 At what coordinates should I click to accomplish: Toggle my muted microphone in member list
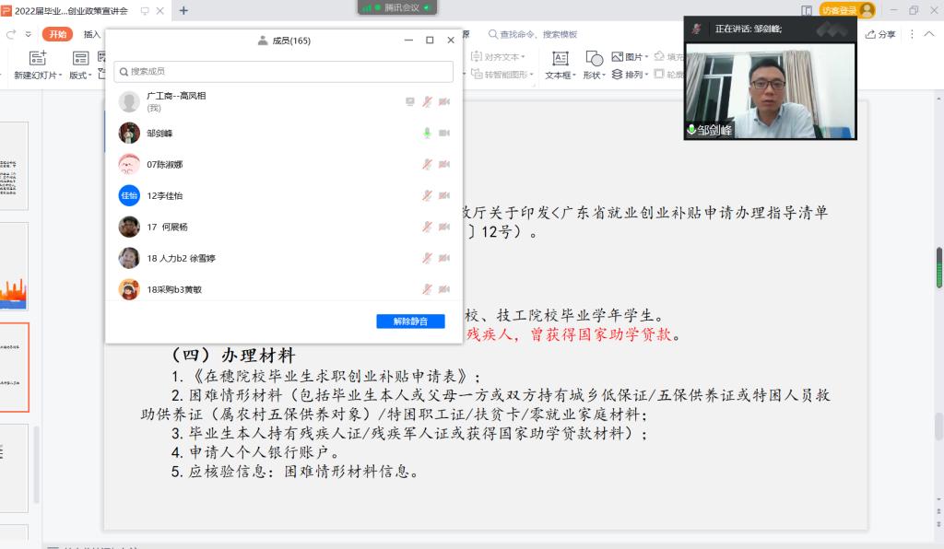(427, 101)
